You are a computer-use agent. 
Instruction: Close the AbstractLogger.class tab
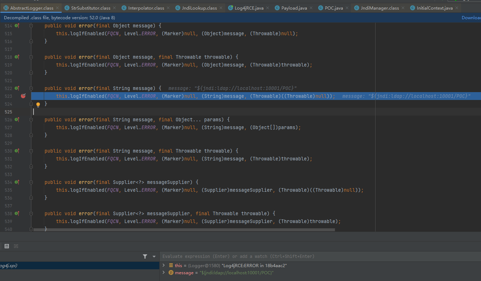tap(57, 8)
